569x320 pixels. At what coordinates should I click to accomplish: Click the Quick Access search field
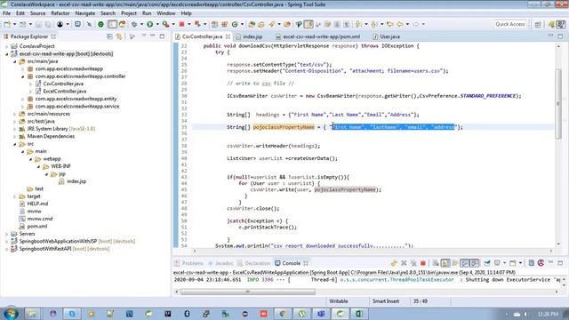(x=509, y=24)
